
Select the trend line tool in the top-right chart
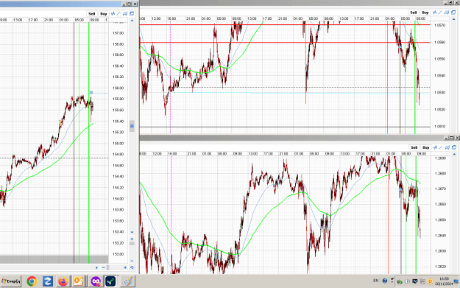point(440,13)
